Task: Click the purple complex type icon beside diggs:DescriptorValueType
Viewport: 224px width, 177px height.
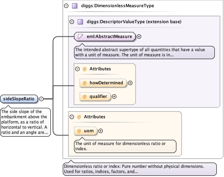Action: click(x=80, y=22)
